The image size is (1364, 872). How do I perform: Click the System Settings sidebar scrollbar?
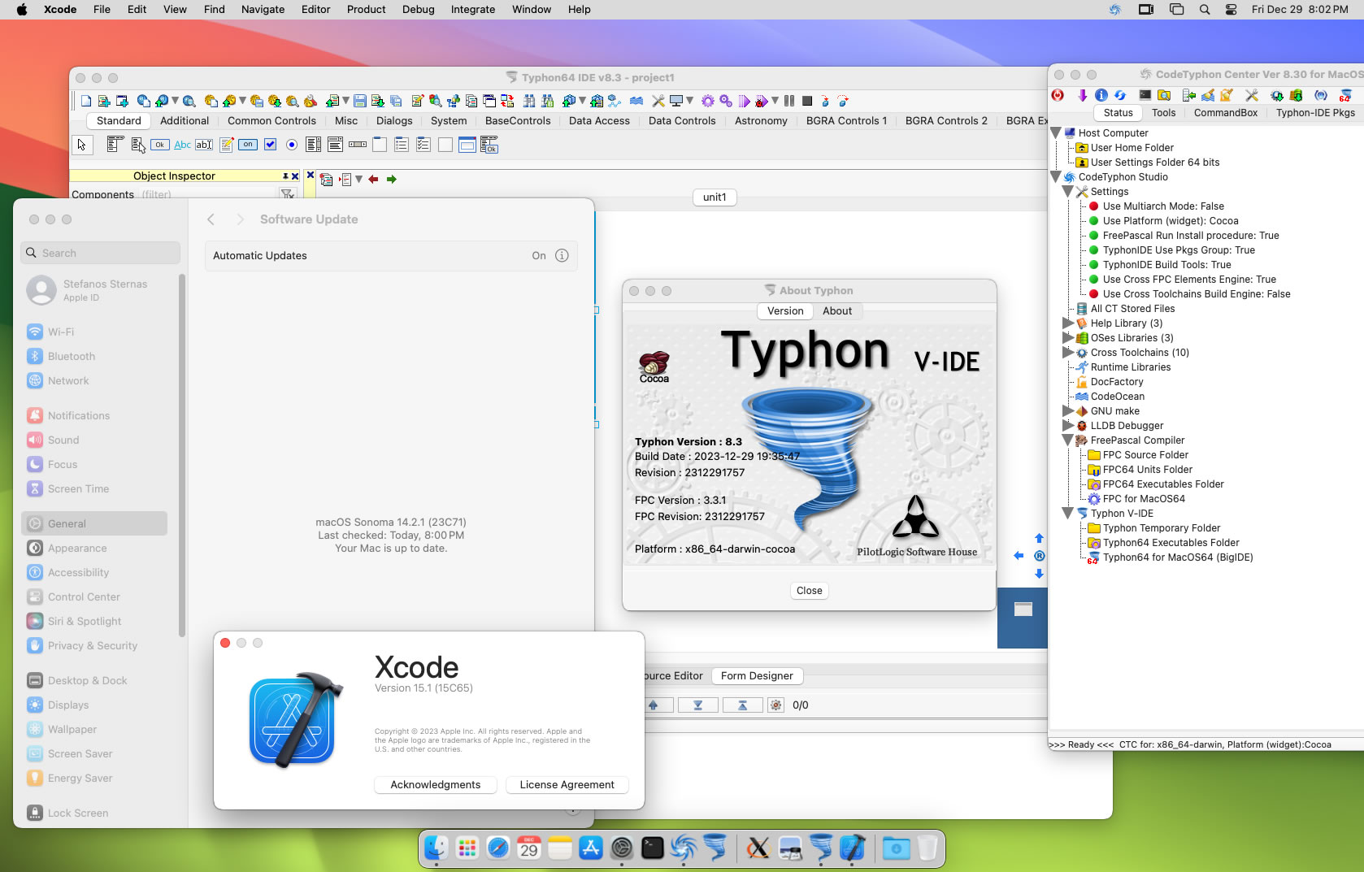click(182, 455)
